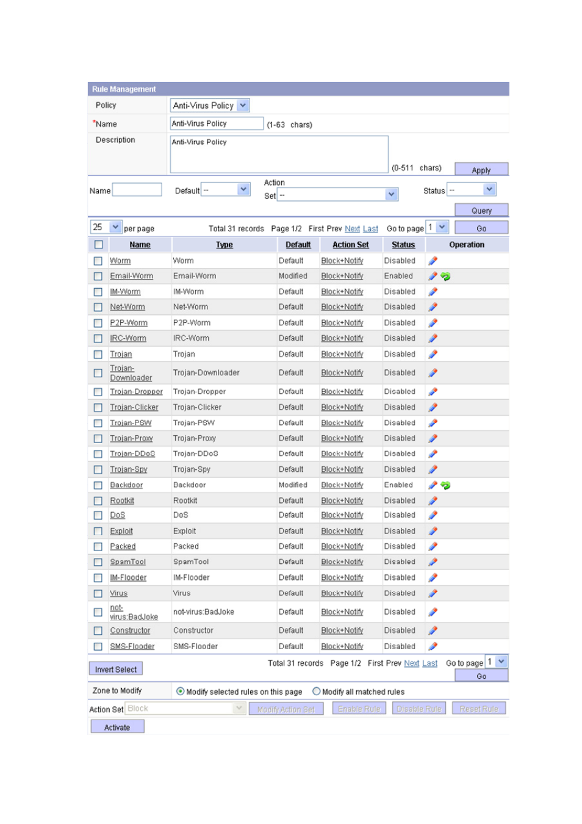Check the Backdoor rule checkbox
582x824 pixels.
coord(98,485)
